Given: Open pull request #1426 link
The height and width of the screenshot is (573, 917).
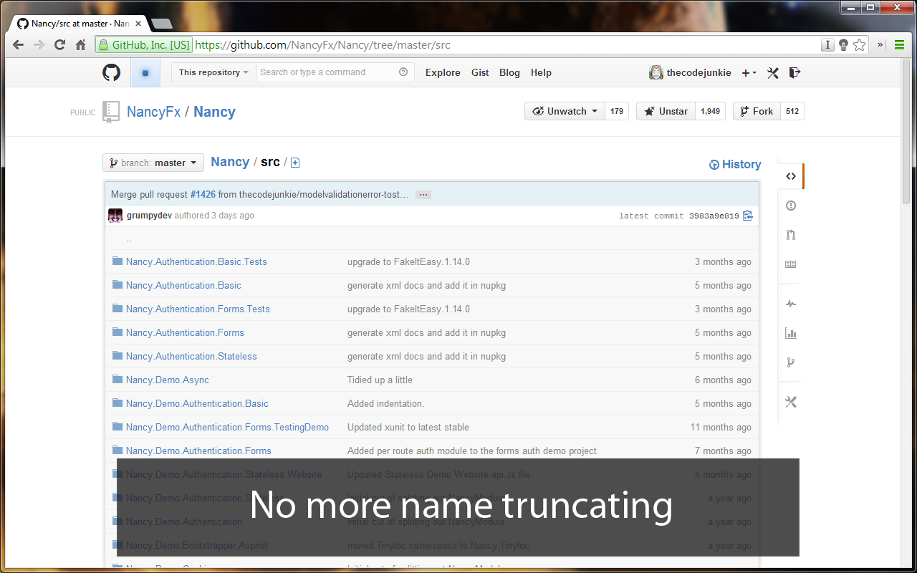Looking at the screenshot, I should coord(203,194).
